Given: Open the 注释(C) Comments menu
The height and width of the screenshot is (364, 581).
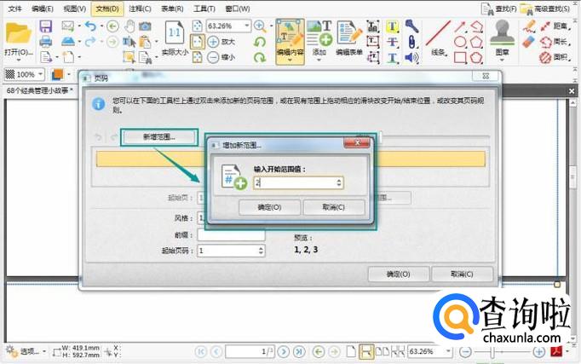Looking at the screenshot, I should coord(140,9).
